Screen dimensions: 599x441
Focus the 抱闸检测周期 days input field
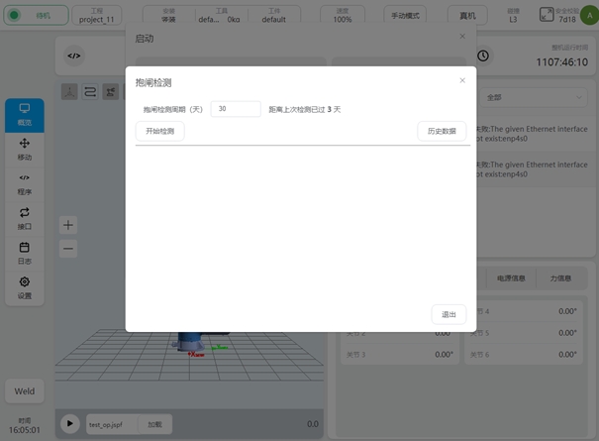pyautogui.click(x=236, y=109)
